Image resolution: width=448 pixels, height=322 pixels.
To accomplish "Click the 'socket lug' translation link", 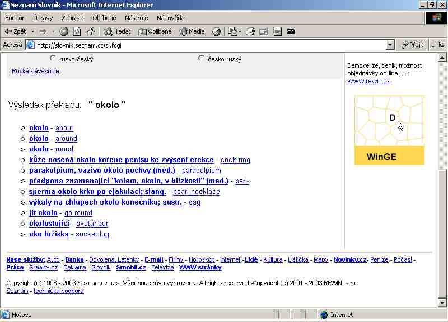I will (92, 234).
